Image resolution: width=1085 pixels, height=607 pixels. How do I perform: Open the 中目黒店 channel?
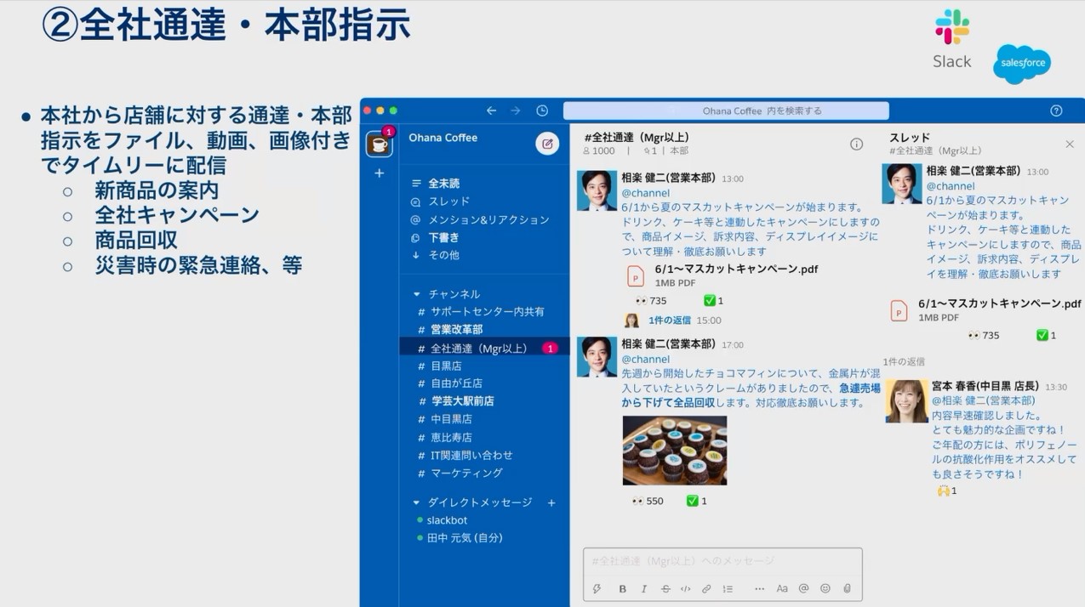click(x=451, y=419)
